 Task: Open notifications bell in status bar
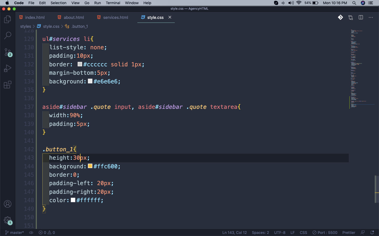[372, 233]
